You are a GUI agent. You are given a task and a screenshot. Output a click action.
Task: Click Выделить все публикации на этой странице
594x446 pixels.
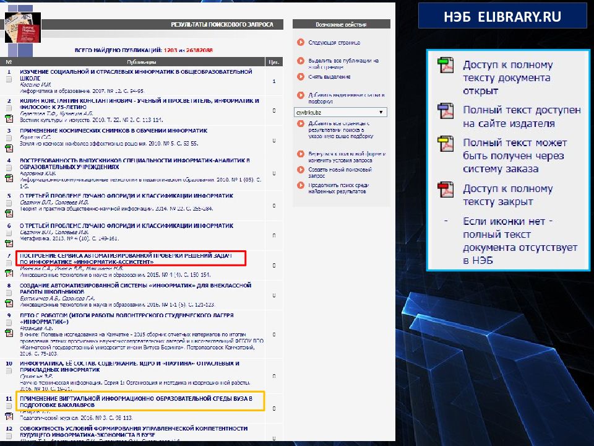point(343,64)
